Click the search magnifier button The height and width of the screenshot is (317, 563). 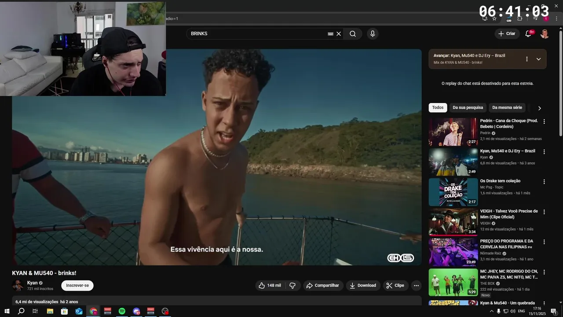coord(353,34)
